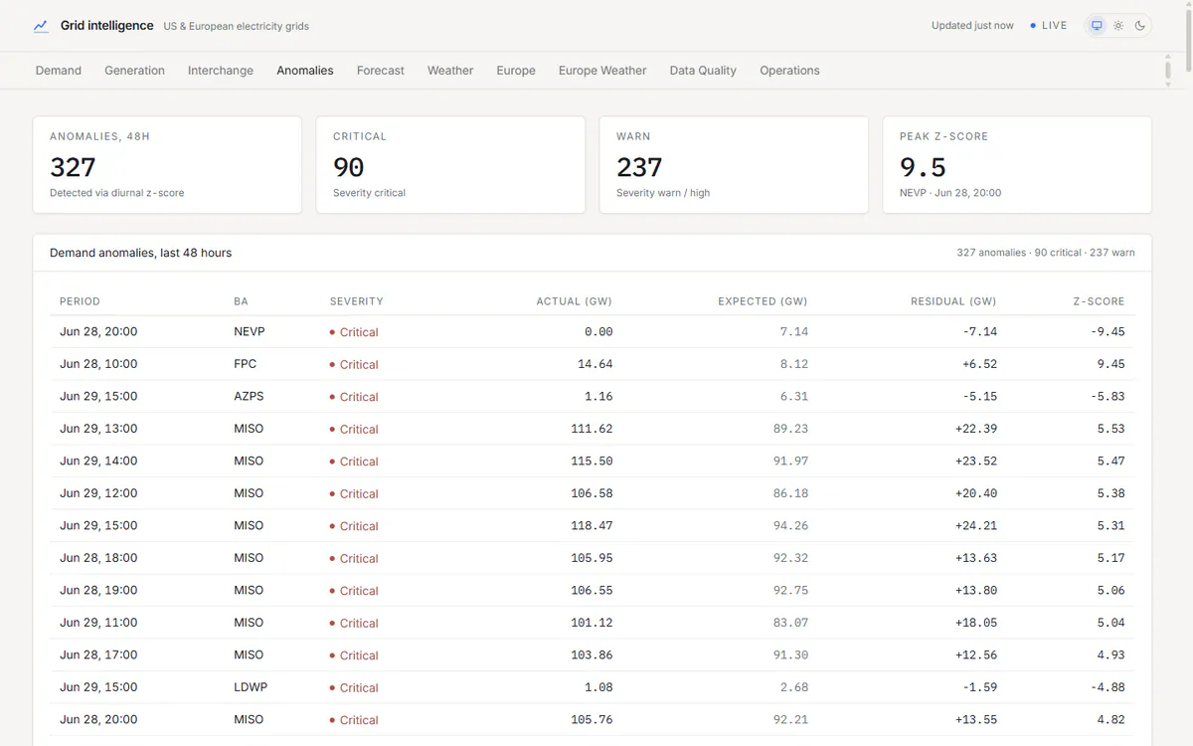
Task: Select the FPC cell in the table
Action: pyautogui.click(x=246, y=364)
